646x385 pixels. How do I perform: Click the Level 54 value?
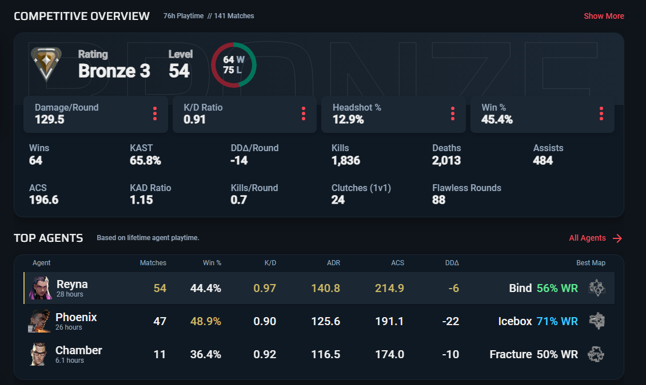pos(179,71)
